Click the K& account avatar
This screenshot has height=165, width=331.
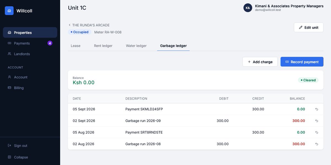pos(248,8)
